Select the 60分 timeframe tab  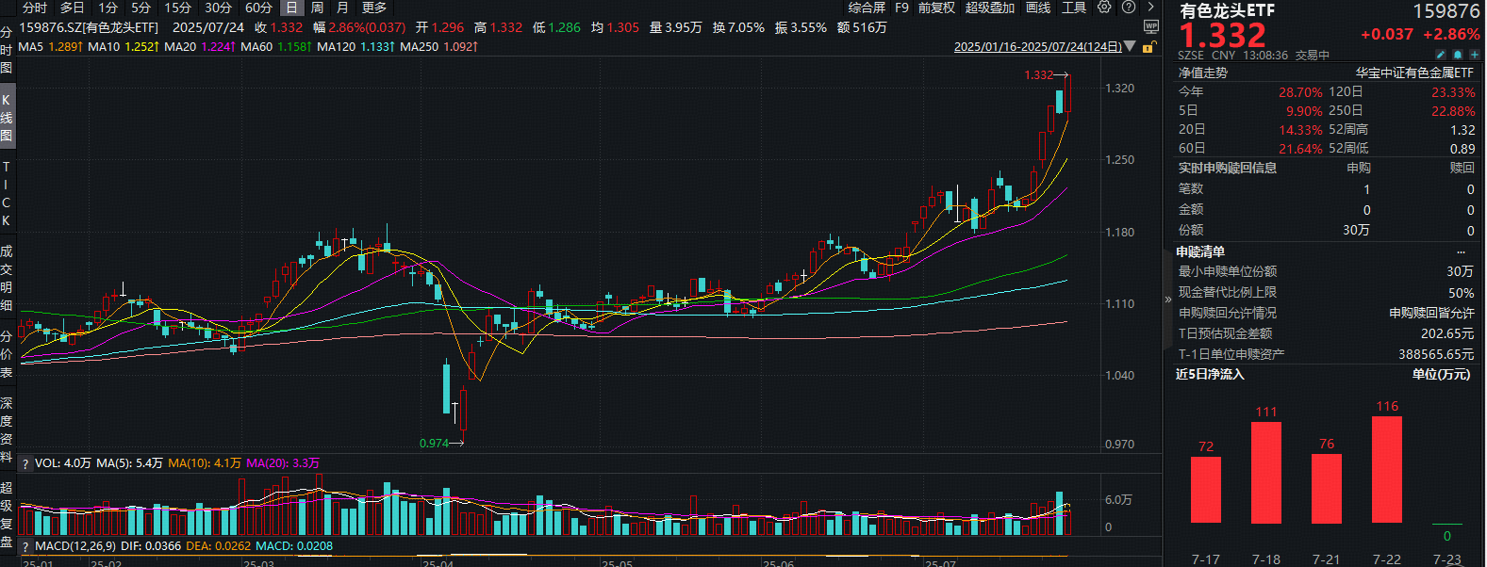tap(258, 8)
